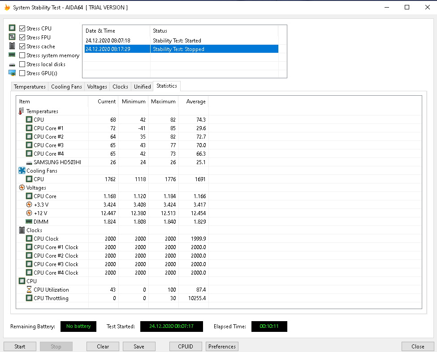Viewport: 437px width, 352px height.
Task: Maximize the AIDA64 window
Action: tap(407, 7)
